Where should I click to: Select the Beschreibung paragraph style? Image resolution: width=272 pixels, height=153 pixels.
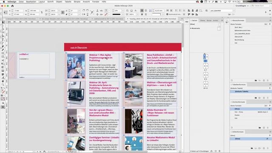pyautogui.click(x=239, y=40)
